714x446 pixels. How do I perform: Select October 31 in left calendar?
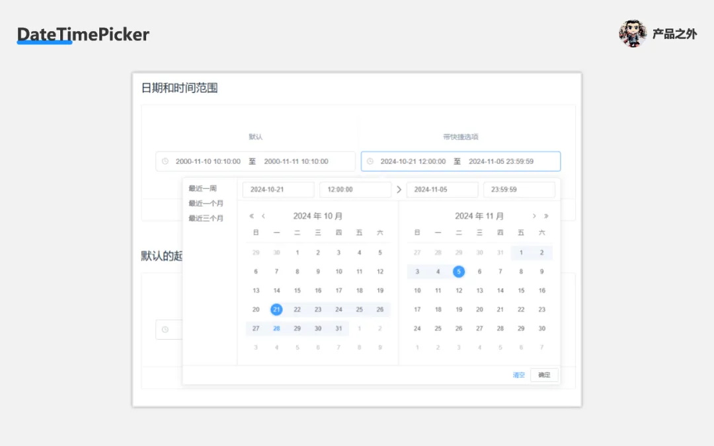[338, 328]
